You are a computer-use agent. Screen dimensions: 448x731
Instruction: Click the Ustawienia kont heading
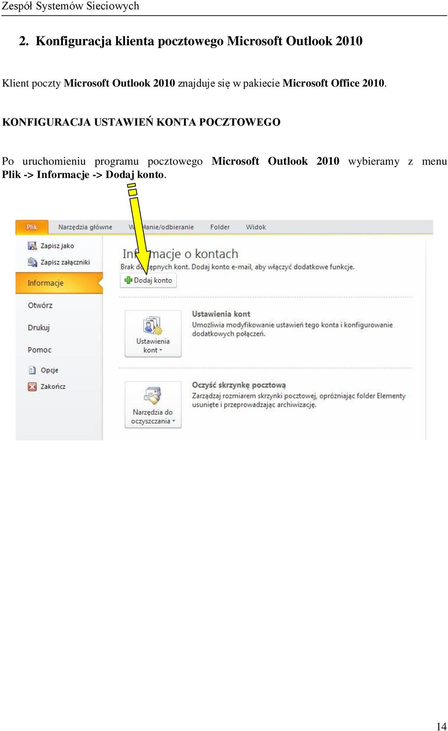click(x=221, y=314)
